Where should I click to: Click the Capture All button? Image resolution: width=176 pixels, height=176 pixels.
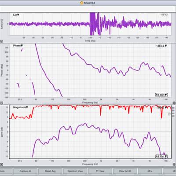pos(25,171)
